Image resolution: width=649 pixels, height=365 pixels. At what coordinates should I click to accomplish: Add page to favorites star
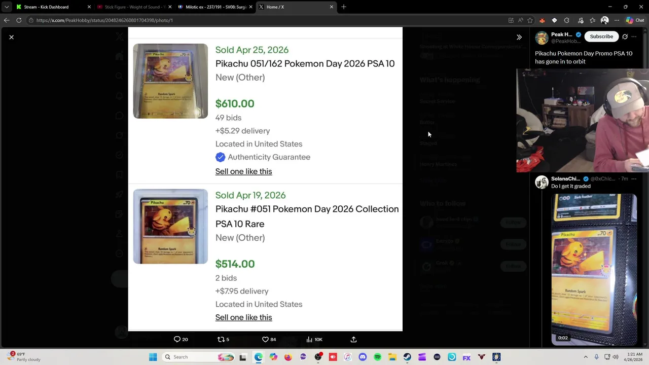(x=530, y=20)
